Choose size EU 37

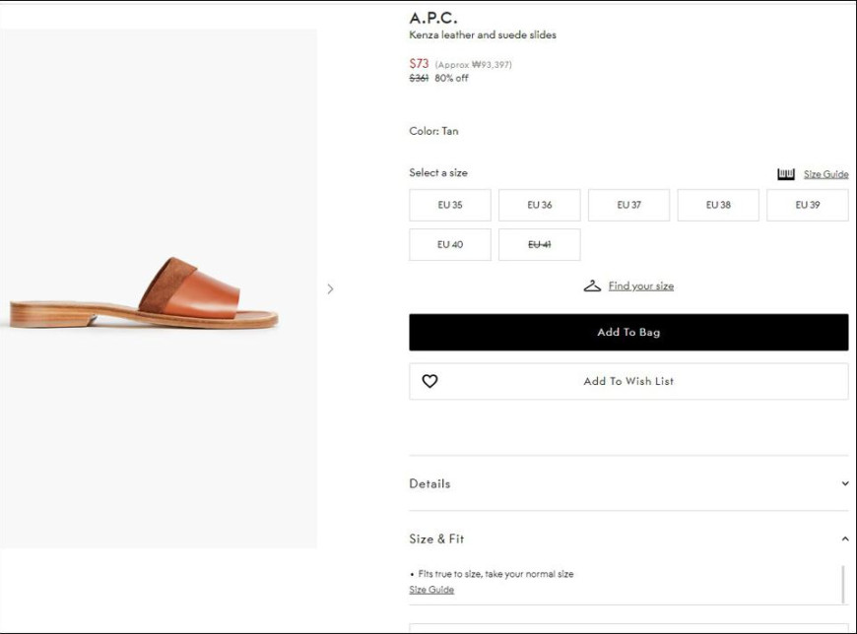628,205
